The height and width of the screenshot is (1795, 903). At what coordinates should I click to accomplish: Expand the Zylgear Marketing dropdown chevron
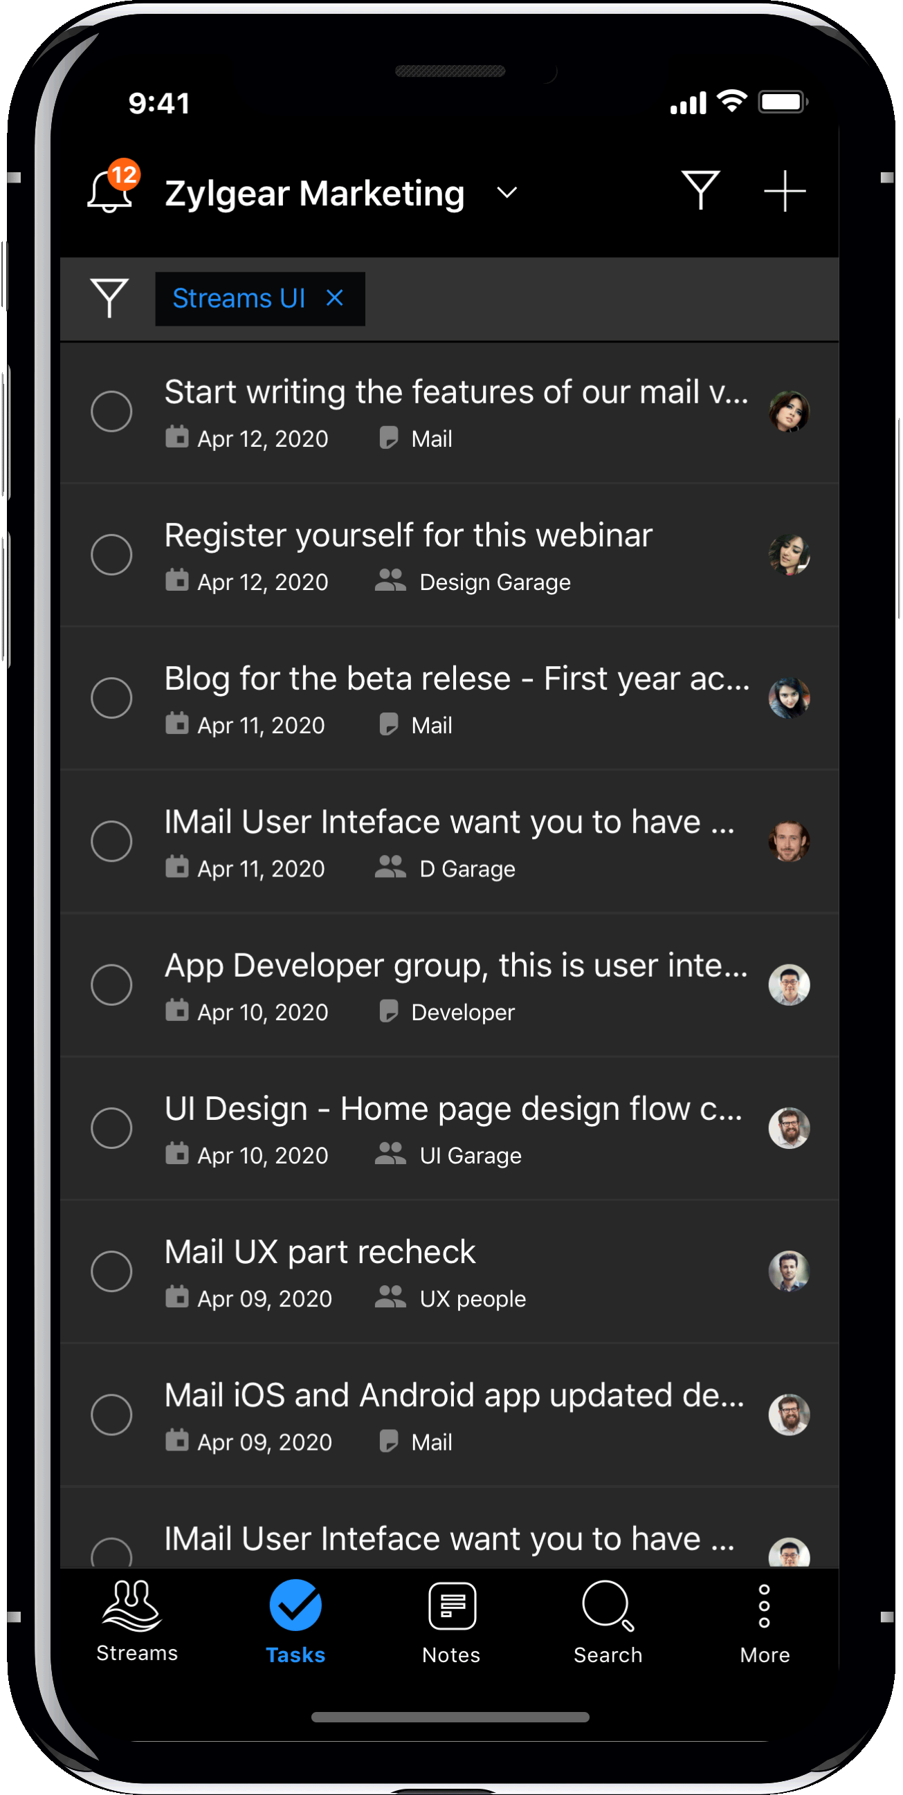507,192
